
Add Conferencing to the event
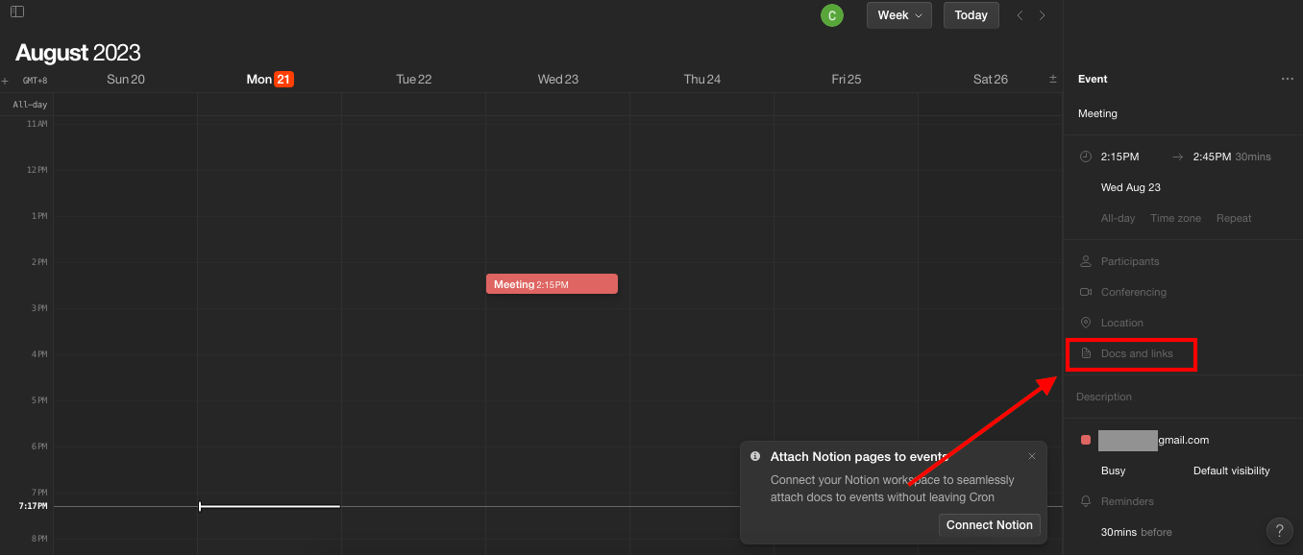(1134, 292)
